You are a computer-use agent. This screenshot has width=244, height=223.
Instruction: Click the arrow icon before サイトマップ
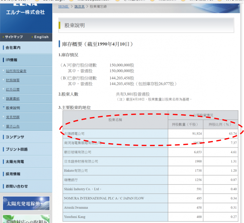coord(3,37)
